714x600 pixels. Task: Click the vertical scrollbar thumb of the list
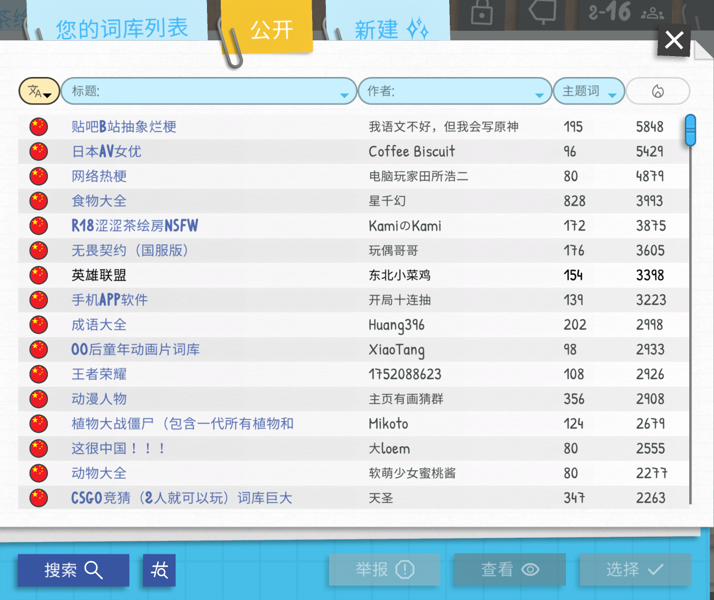690,130
